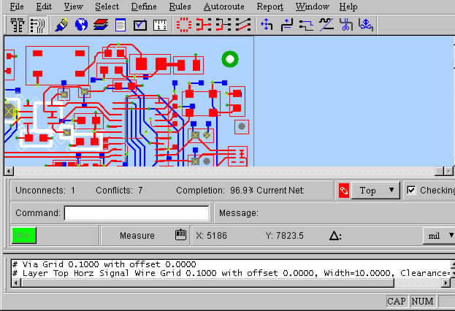
Task: Click the critic route cleanup icon
Action: click(326, 25)
